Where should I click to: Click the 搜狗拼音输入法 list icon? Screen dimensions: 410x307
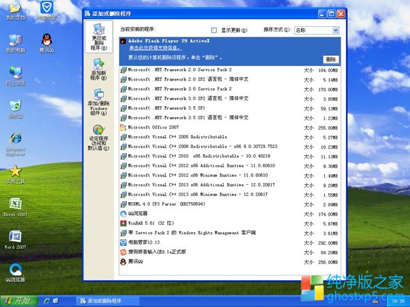[123, 252]
